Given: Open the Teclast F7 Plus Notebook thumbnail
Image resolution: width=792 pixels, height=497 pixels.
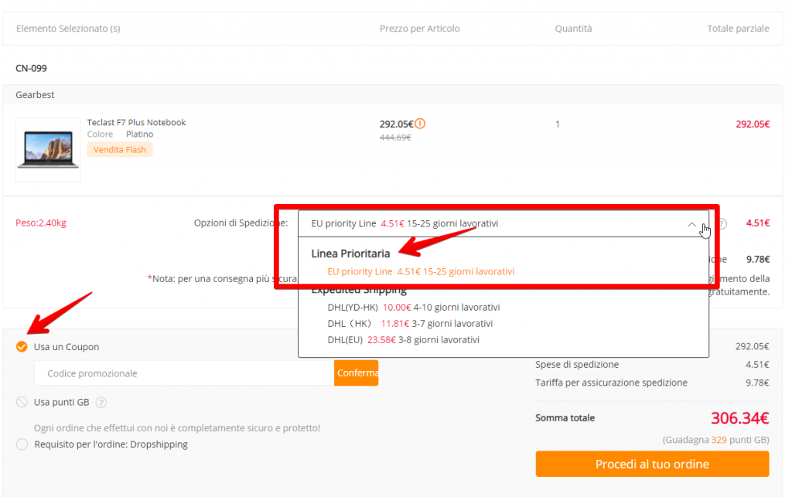Looking at the screenshot, I should 48,150.
